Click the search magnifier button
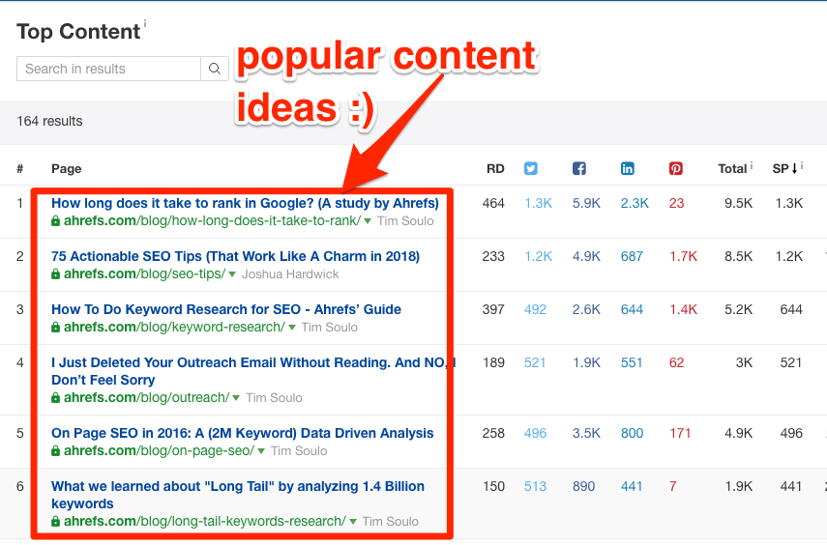Image resolution: width=827 pixels, height=545 pixels. (215, 69)
